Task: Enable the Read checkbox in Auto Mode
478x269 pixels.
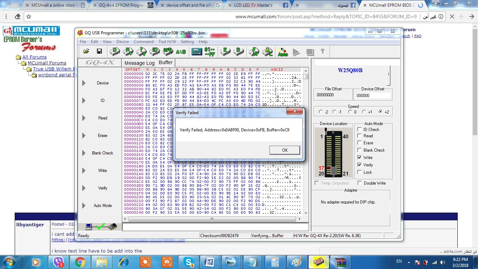Action: (x=359, y=136)
